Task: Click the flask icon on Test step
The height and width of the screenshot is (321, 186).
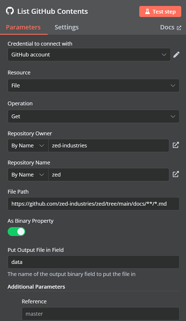Action: pyautogui.click(x=147, y=11)
